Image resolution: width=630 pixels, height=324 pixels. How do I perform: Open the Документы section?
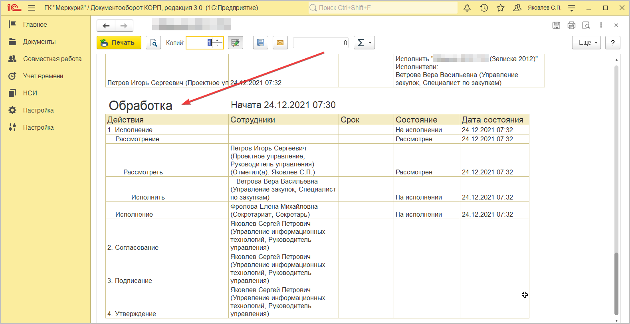tap(39, 42)
